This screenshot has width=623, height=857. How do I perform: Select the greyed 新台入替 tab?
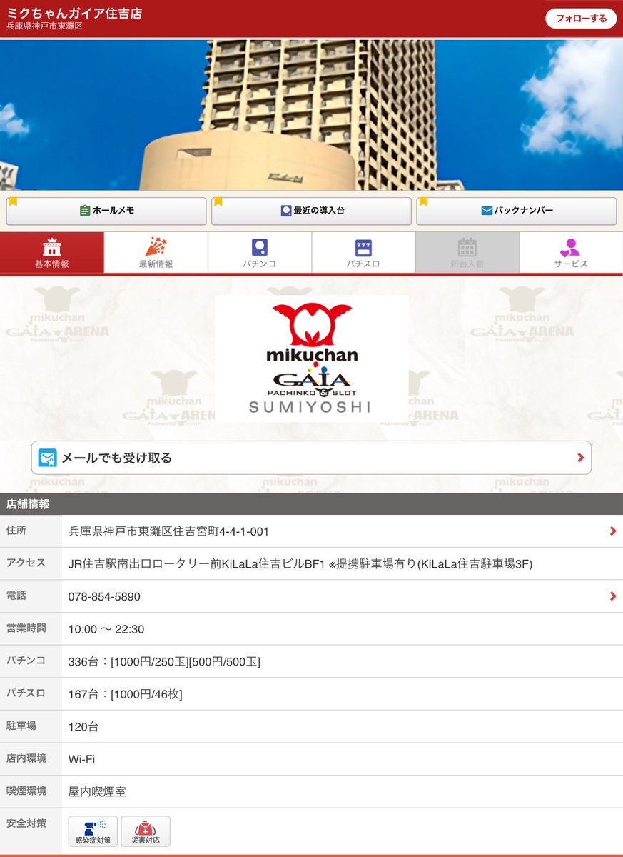tap(467, 252)
